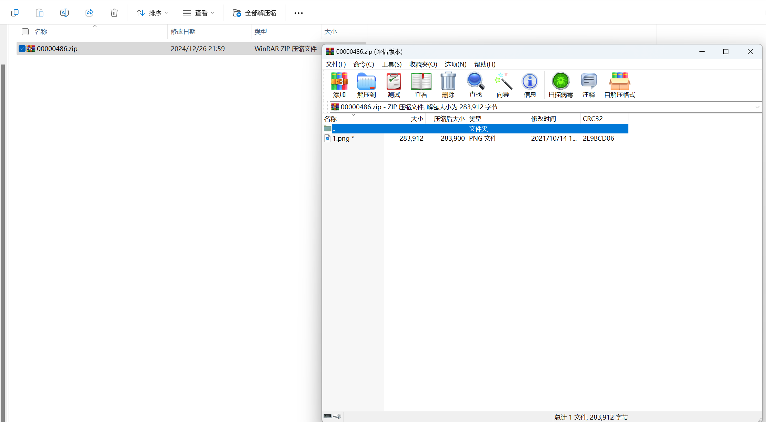The height and width of the screenshot is (422, 766).
Task: Sort WinRAR list by 压缩后大小 column
Action: (x=446, y=119)
